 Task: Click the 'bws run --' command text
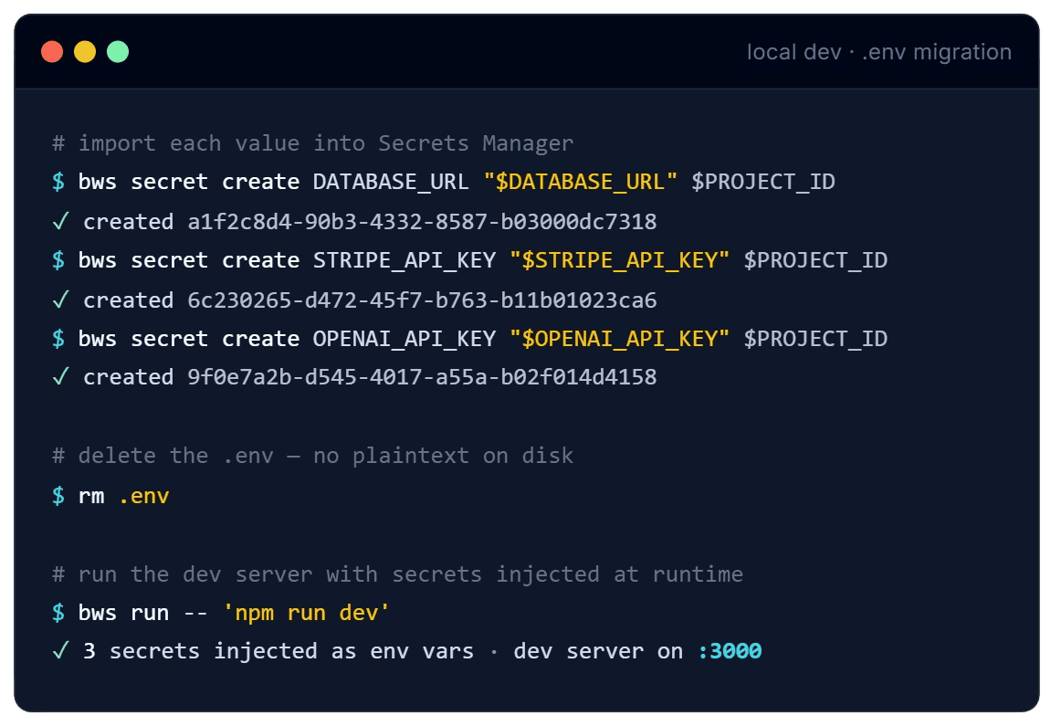click(x=142, y=613)
